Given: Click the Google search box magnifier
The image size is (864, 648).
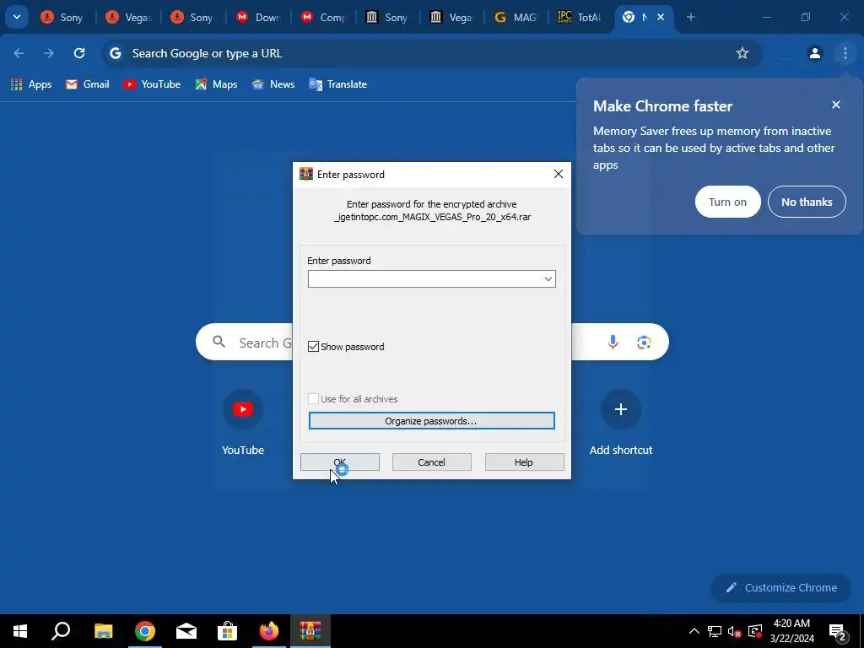Looking at the screenshot, I should 219,343.
